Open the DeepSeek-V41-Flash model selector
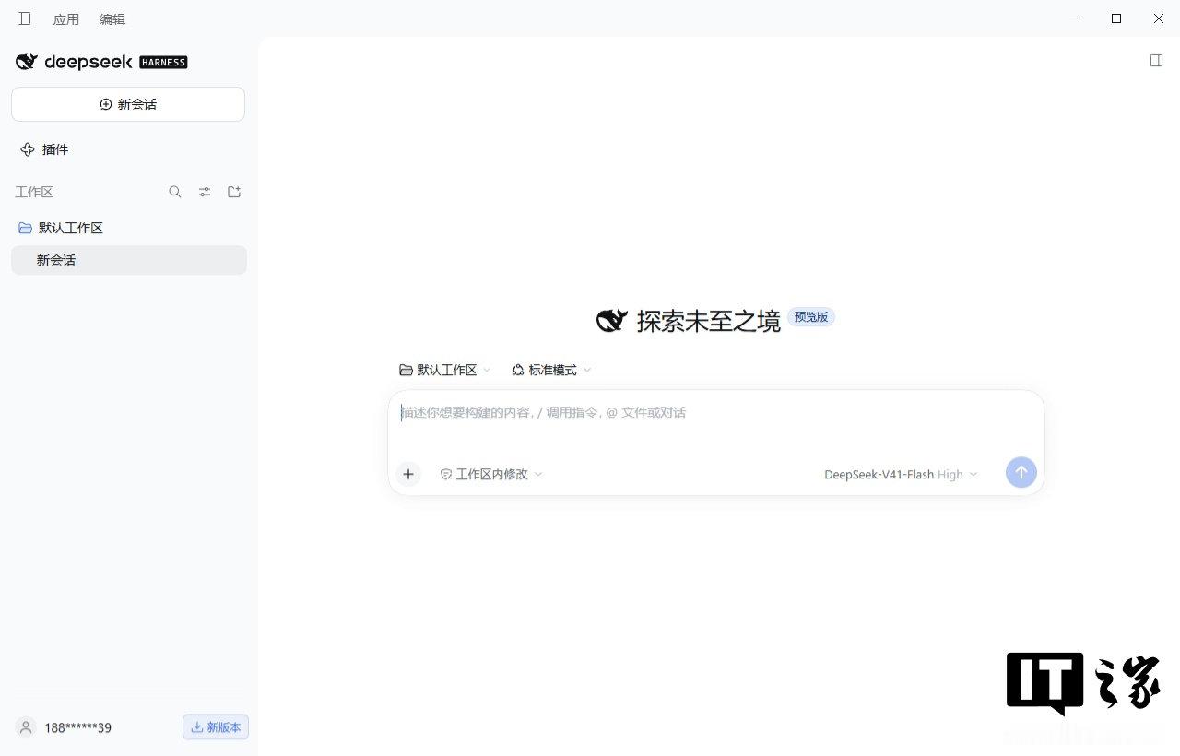The image size is (1180, 756). 901,474
